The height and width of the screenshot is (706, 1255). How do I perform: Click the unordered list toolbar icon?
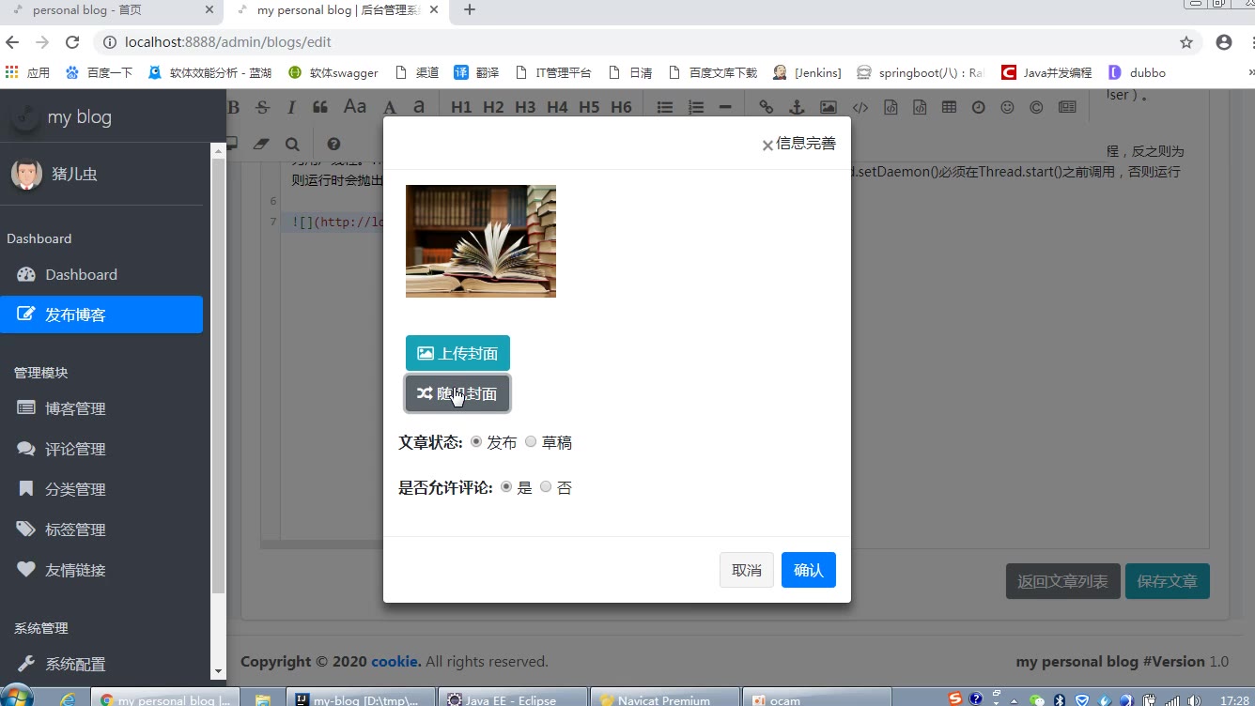click(x=665, y=107)
